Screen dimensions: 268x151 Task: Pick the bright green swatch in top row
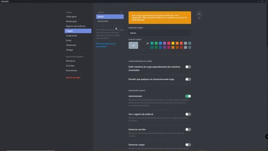[x=156, y=43]
